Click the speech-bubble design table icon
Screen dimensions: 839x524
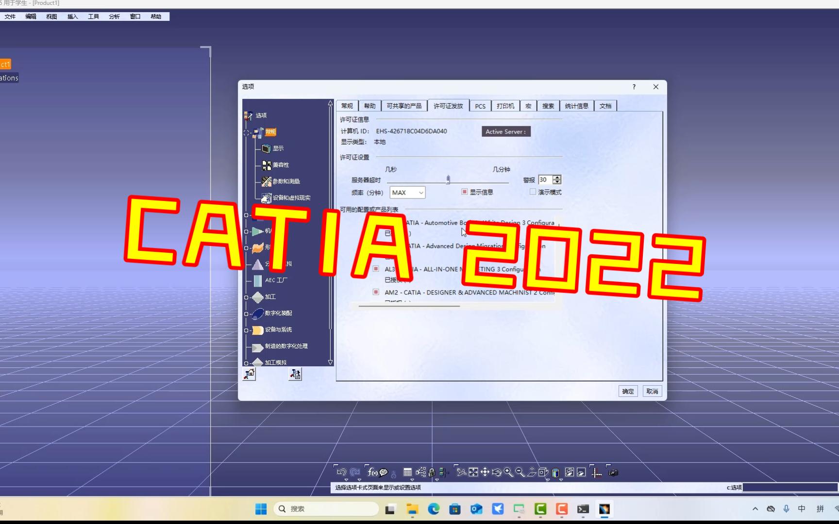coord(384,472)
